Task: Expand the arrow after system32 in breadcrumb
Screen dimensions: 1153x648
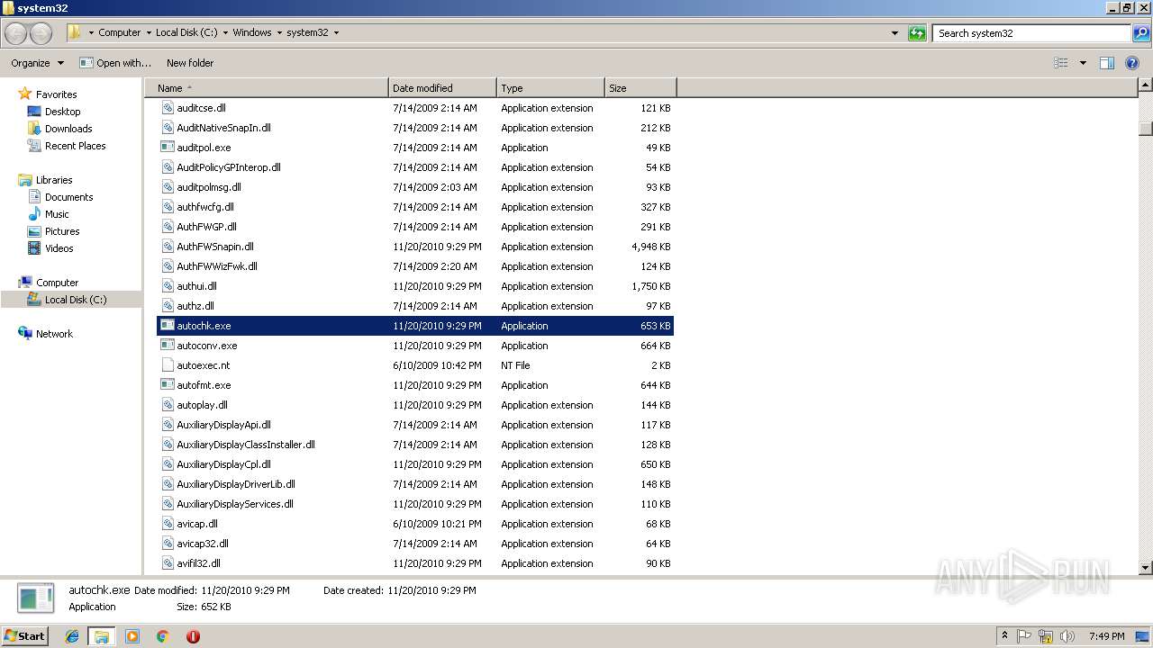Action: [x=336, y=32]
